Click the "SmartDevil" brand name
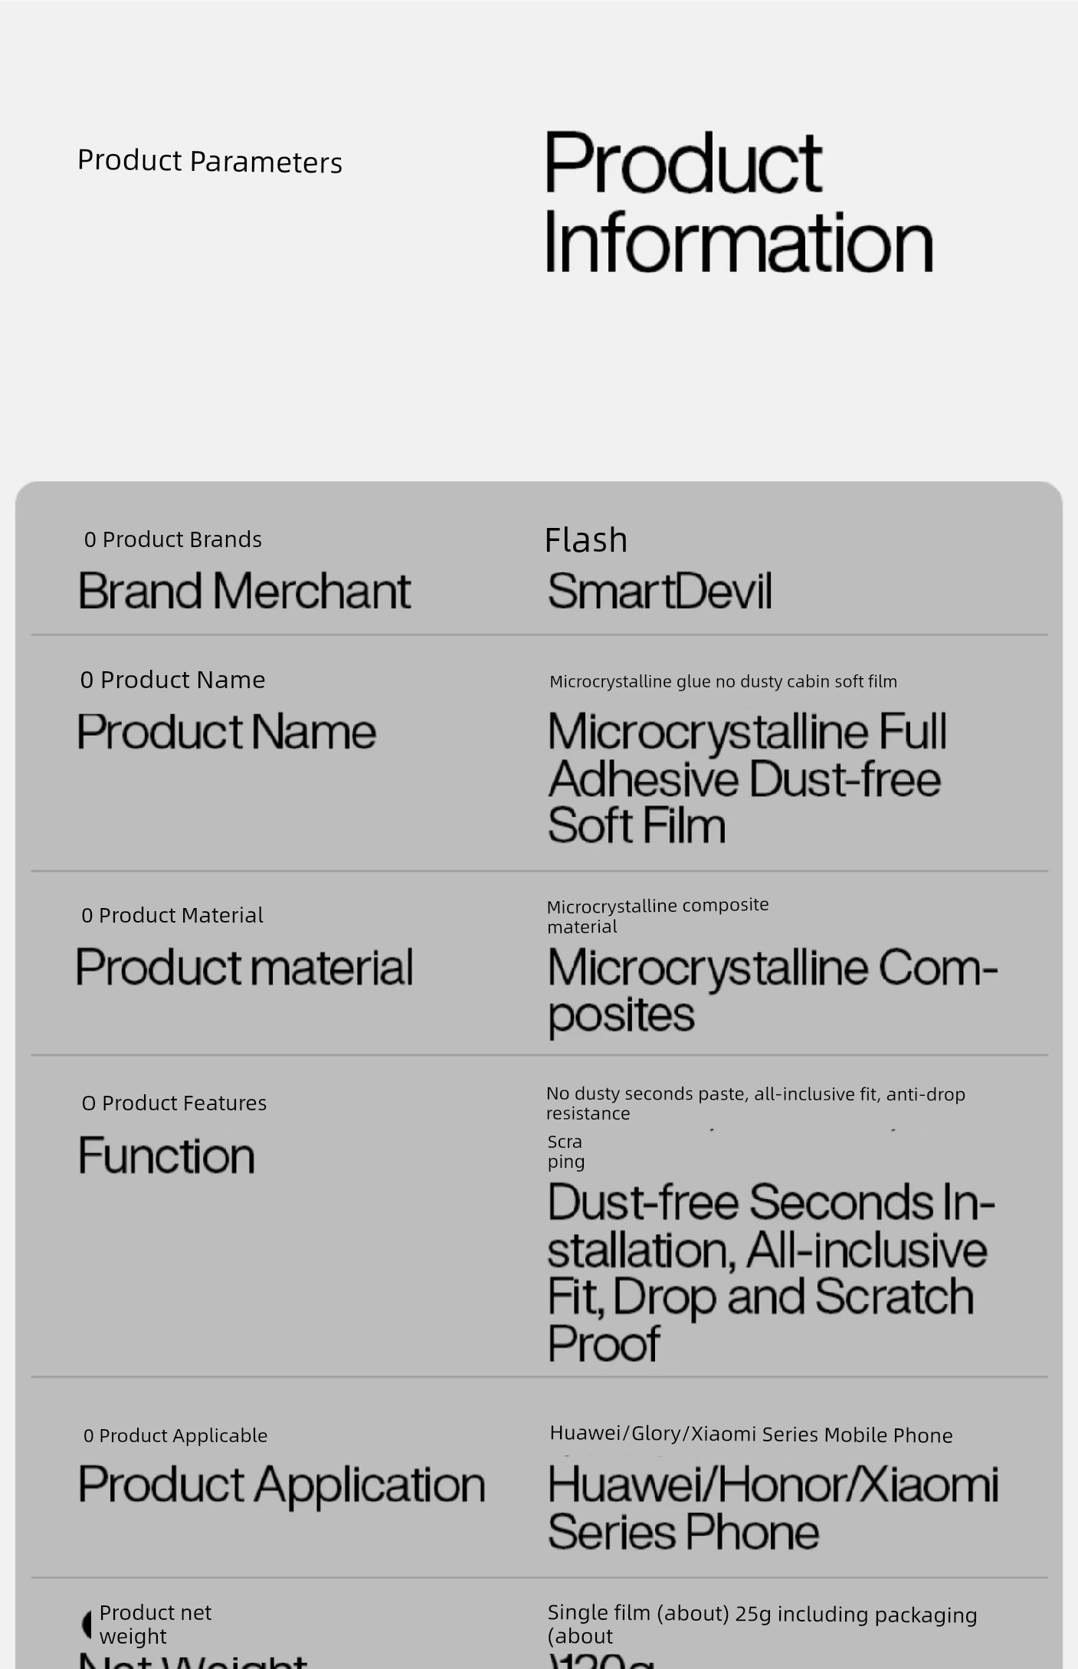This screenshot has height=1669, width=1078. point(660,591)
